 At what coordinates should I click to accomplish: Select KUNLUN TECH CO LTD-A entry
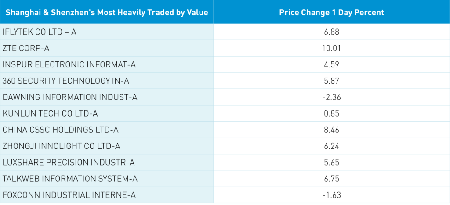tap(50, 113)
